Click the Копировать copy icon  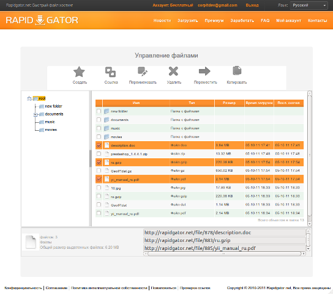tap(237, 71)
